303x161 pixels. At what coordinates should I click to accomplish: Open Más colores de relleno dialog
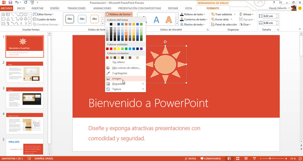click(x=126, y=68)
